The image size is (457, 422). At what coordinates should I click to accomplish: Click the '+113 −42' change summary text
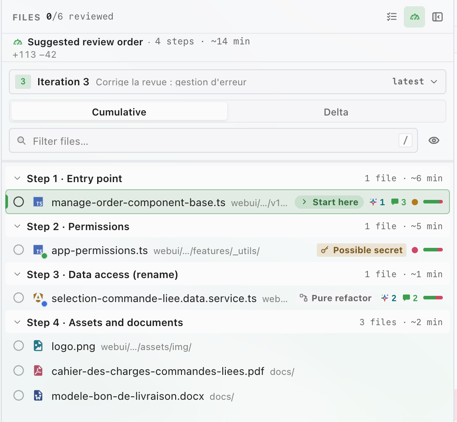point(35,55)
